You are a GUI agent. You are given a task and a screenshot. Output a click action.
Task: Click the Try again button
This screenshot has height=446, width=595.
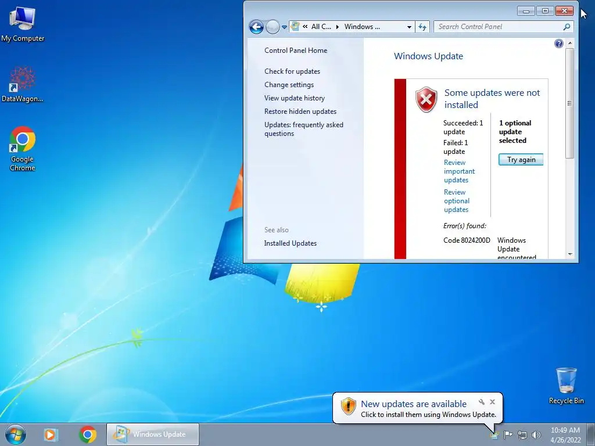[x=521, y=160]
